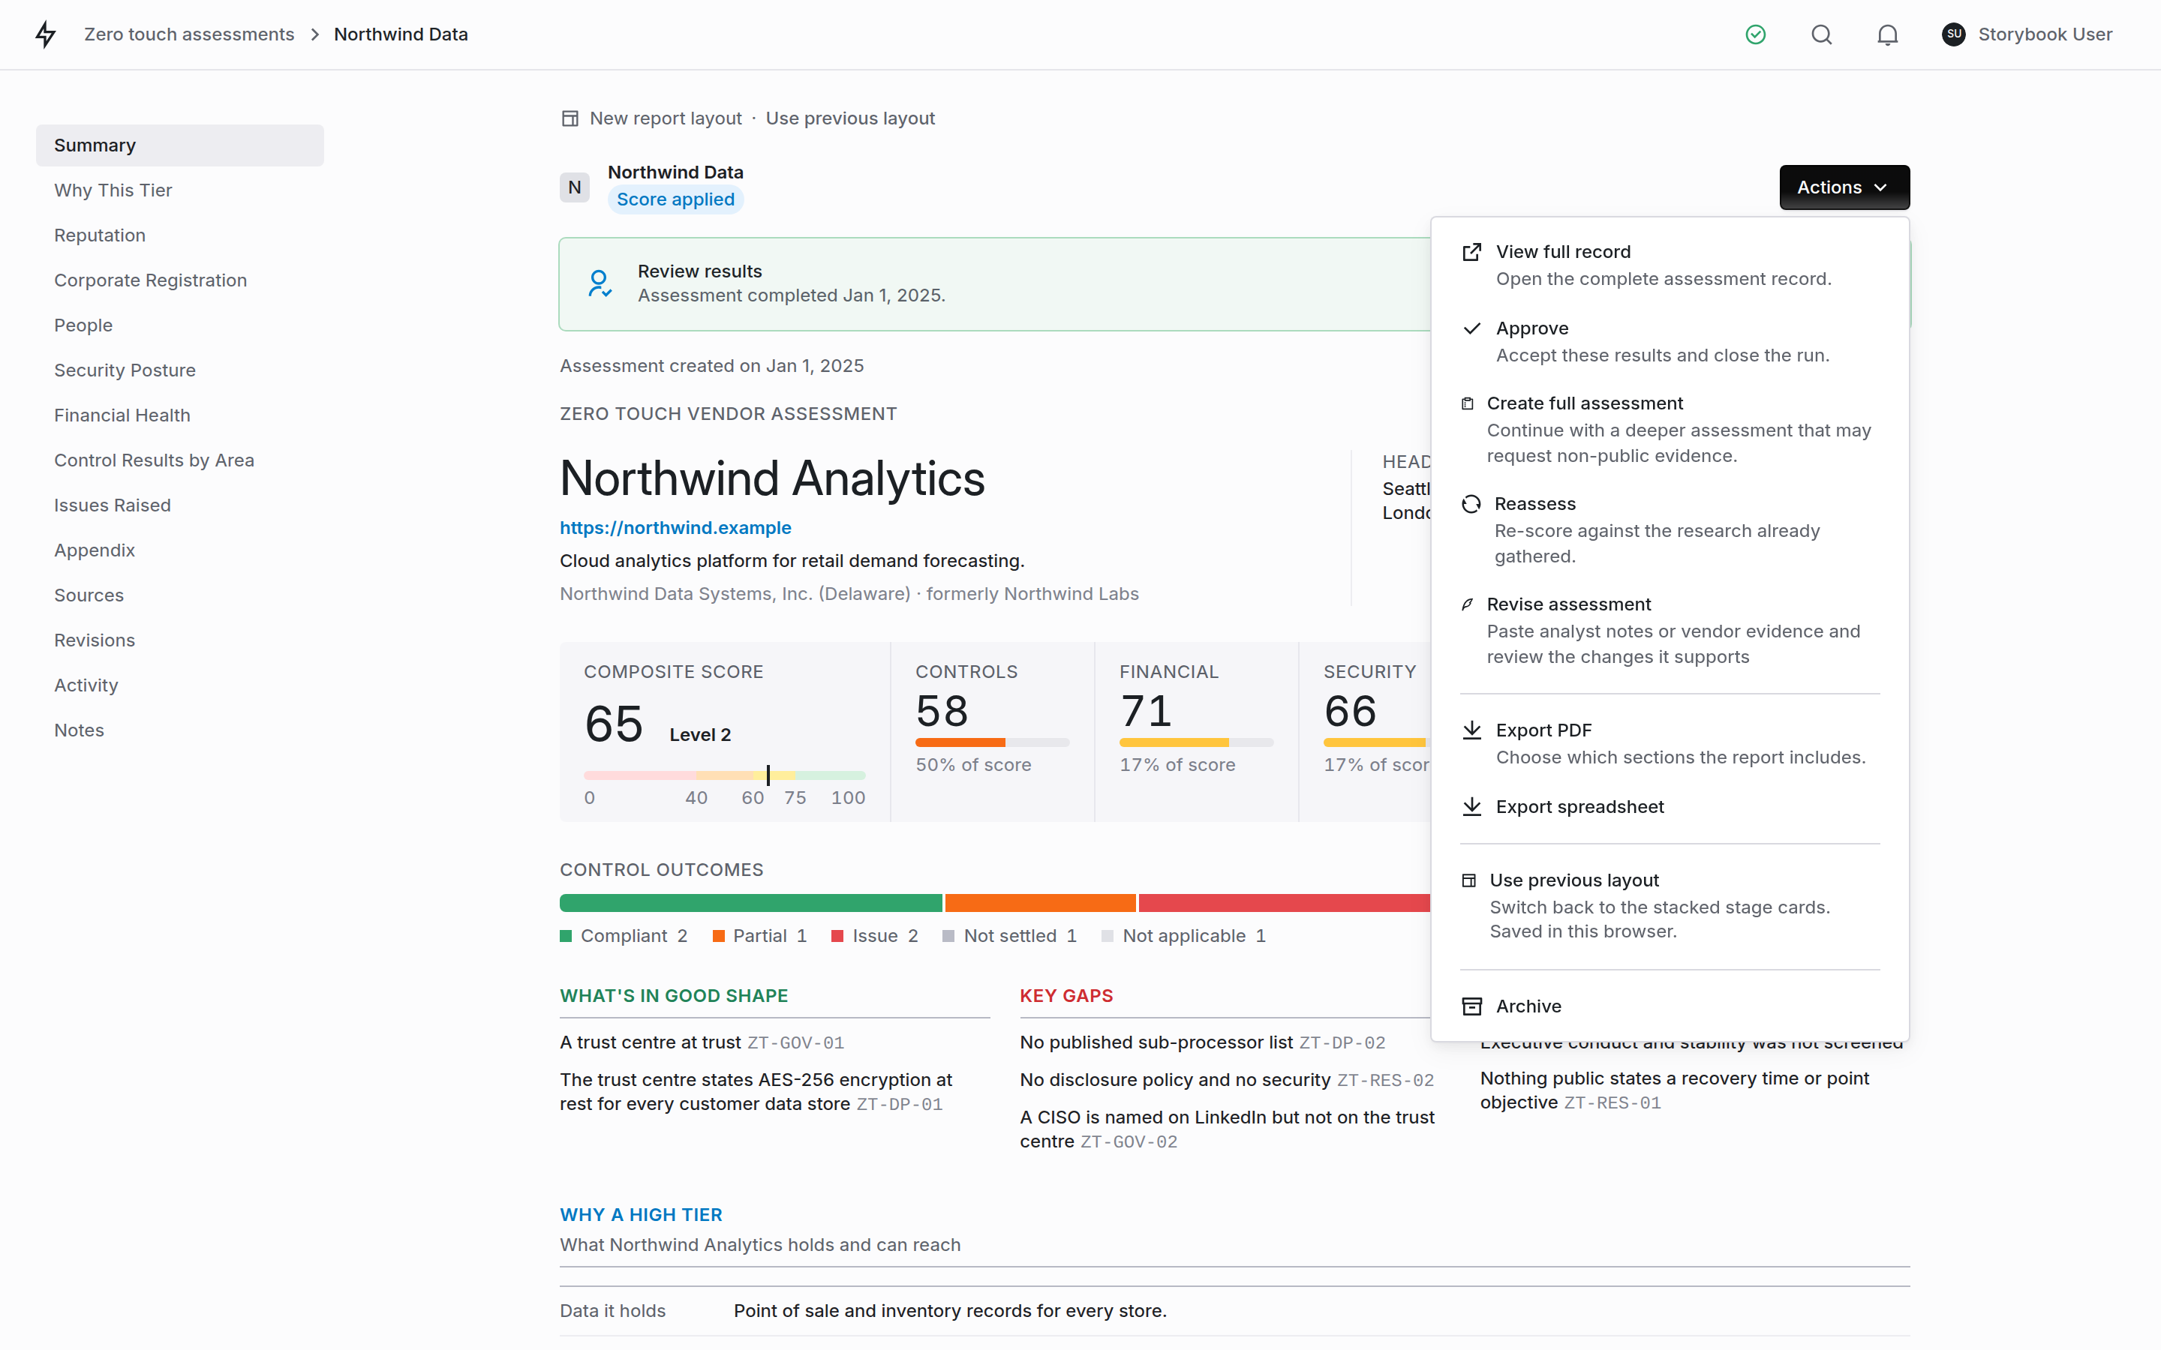2161x1350 pixels.
Task: Open the Revisions sidebar section
Action: (x=179, y=640)
